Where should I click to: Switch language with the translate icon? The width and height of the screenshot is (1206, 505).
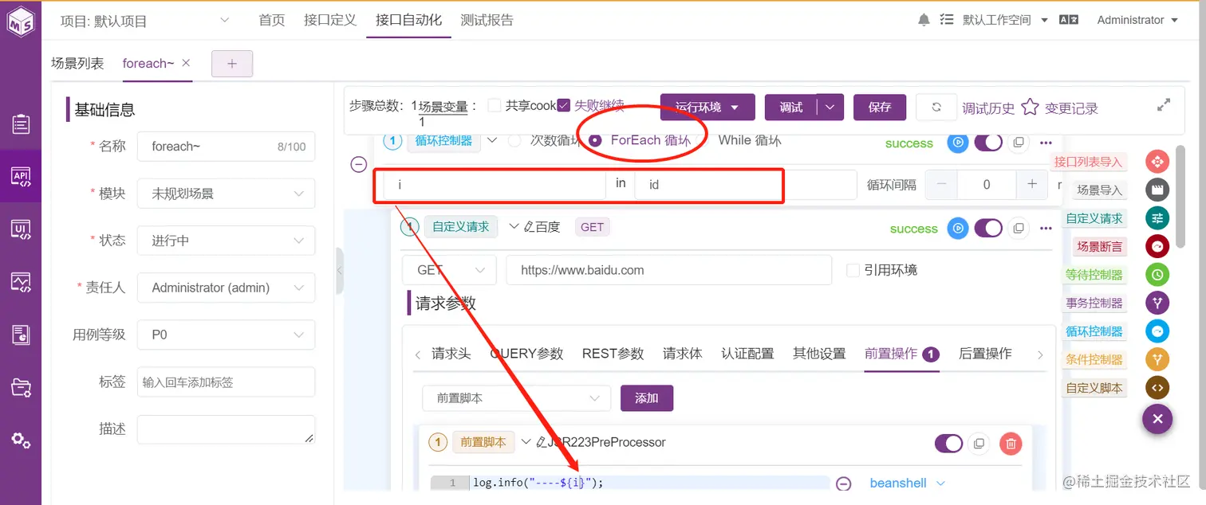click(x=1069, y=20)
